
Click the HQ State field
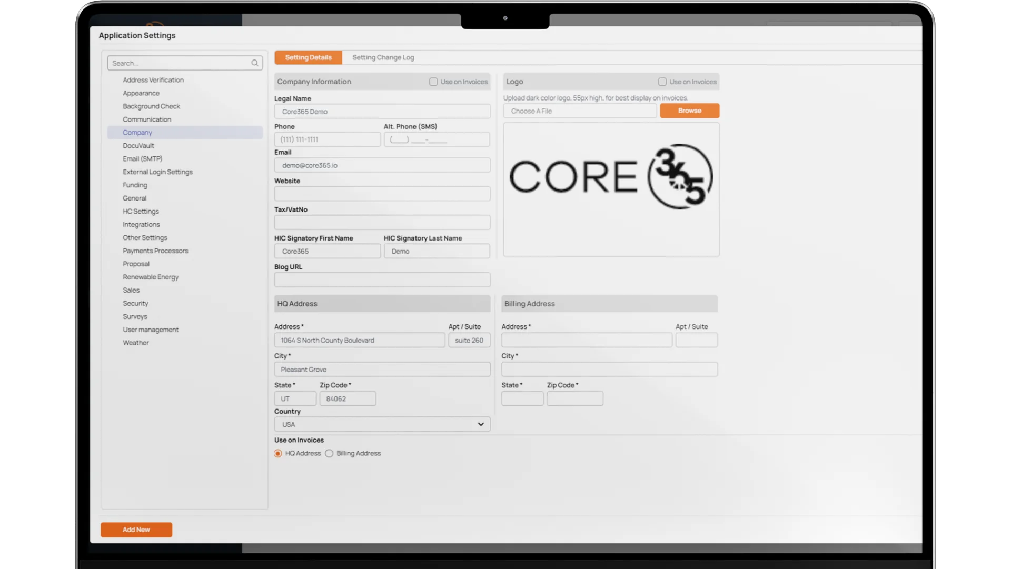pyautogui.click(x=295, y=399)
